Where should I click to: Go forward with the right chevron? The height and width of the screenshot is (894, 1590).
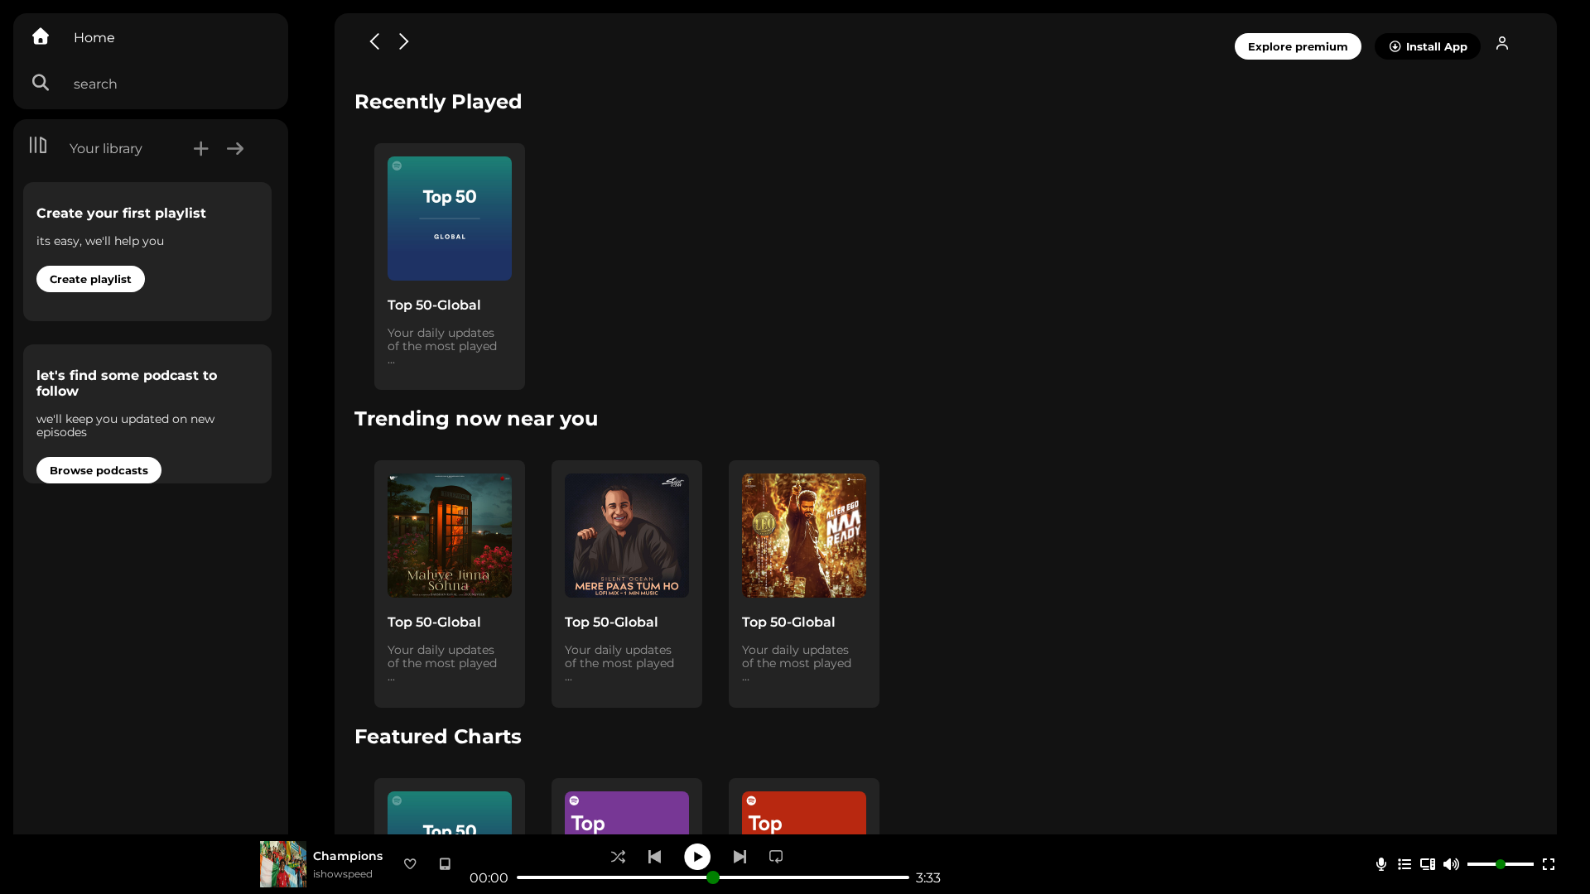[x=404, y=41]
